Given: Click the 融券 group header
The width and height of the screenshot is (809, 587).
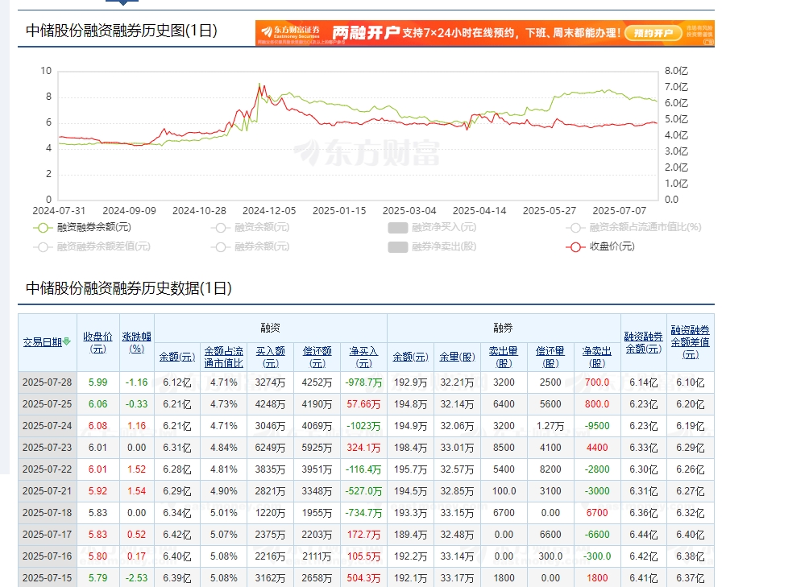Looking at the screenshot, I should pos(504,328).
